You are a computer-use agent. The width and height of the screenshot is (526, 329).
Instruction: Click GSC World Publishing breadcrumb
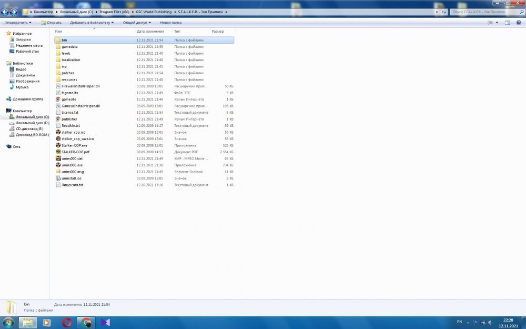(x=154, y=12)
